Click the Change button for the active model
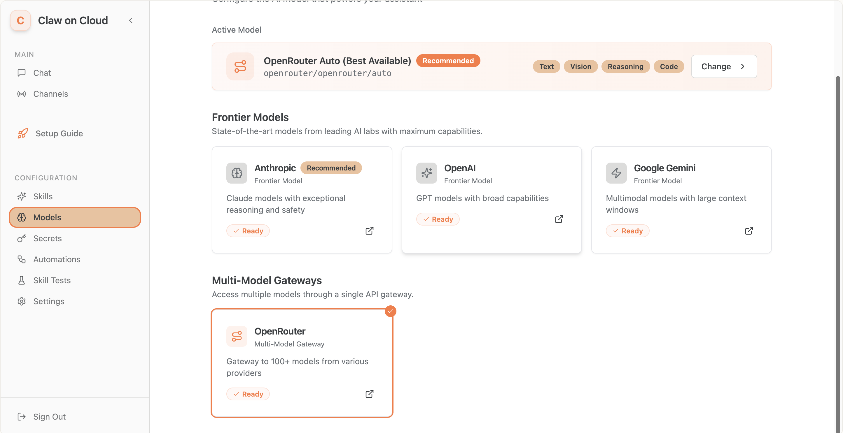Image resolution: width=843 pixels, height=433 pixels. pyautogui.click(x=724, y=66)
